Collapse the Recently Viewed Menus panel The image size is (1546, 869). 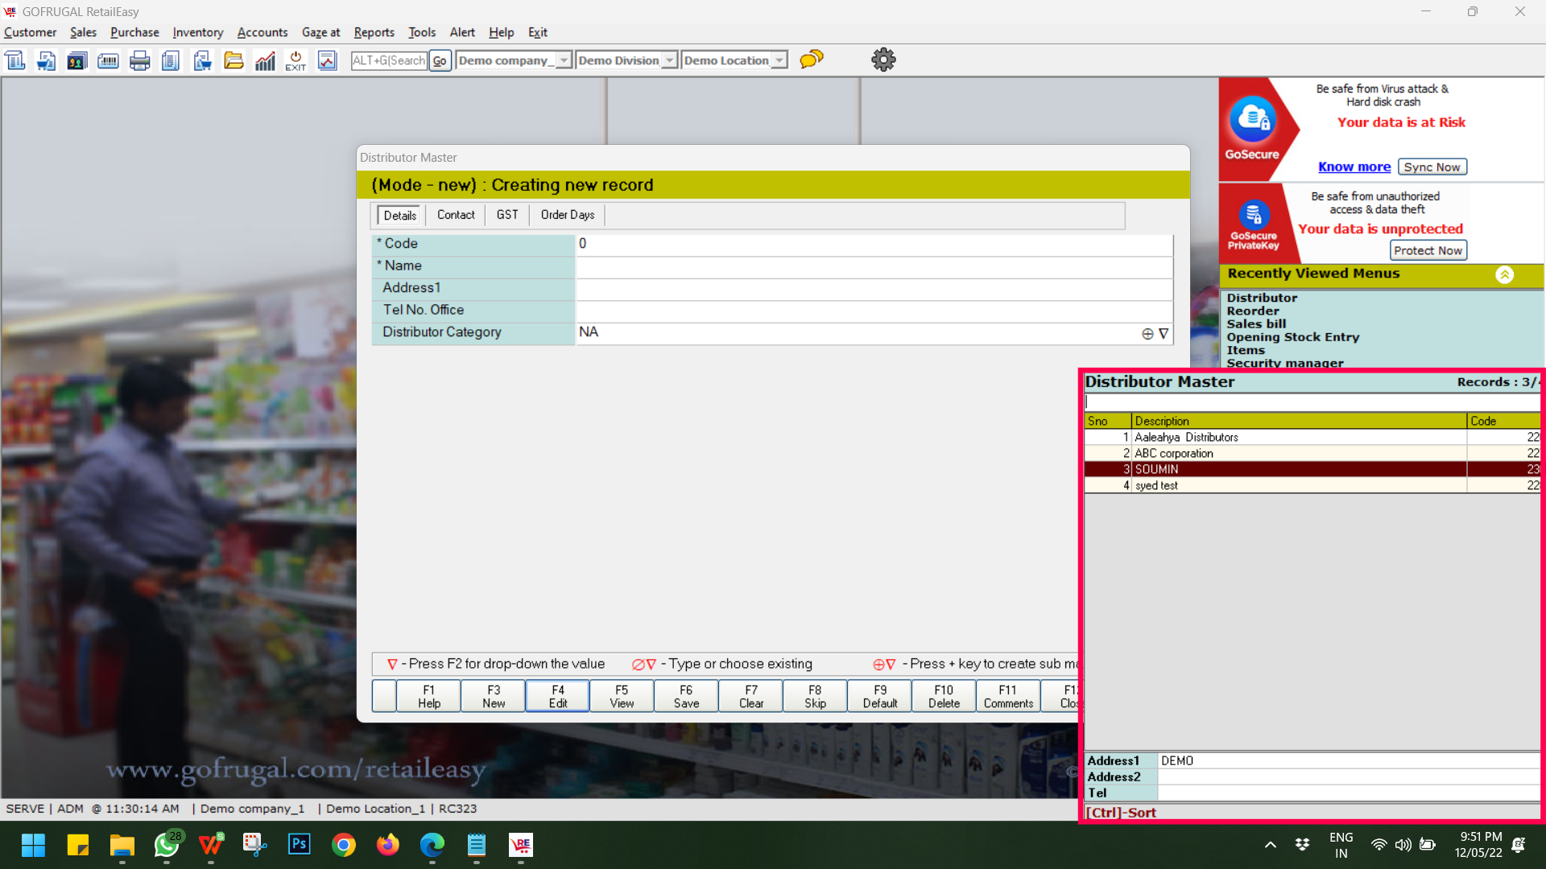1504,274
